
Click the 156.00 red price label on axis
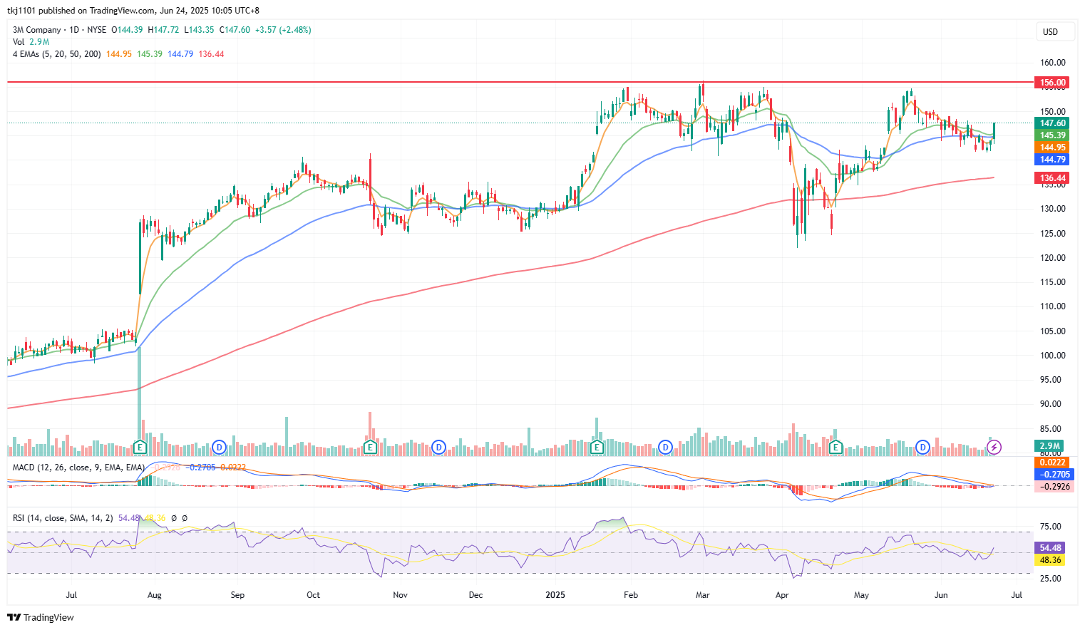point(1052,83)
